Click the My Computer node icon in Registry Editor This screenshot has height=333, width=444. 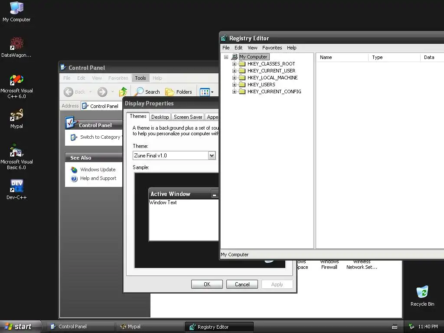(x=235, y=57)
